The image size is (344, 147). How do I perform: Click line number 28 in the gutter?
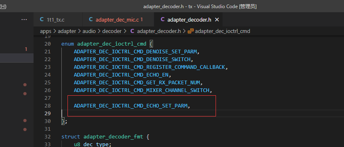(47, 106)
